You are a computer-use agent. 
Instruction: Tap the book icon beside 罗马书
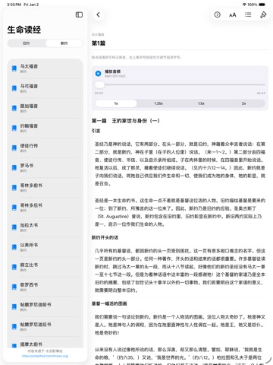(x=14, y=168)
